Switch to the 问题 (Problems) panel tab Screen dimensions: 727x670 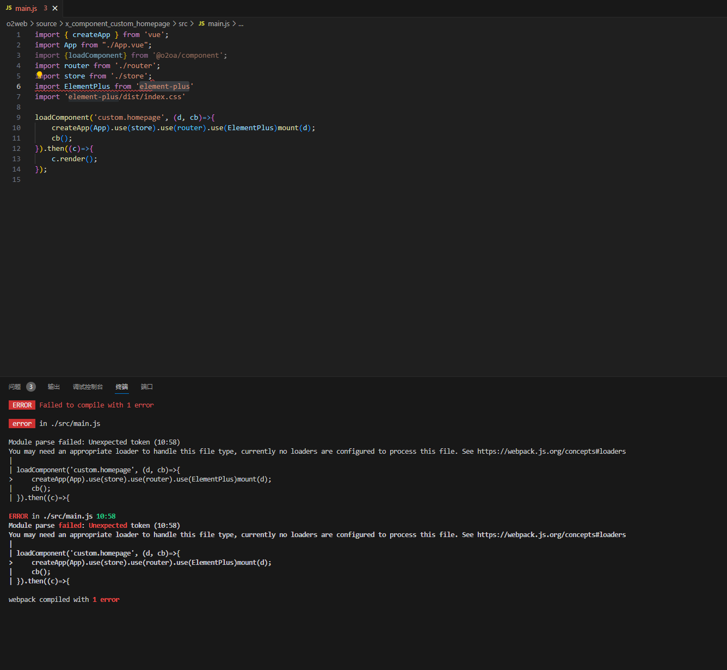(x=15, y=387)
